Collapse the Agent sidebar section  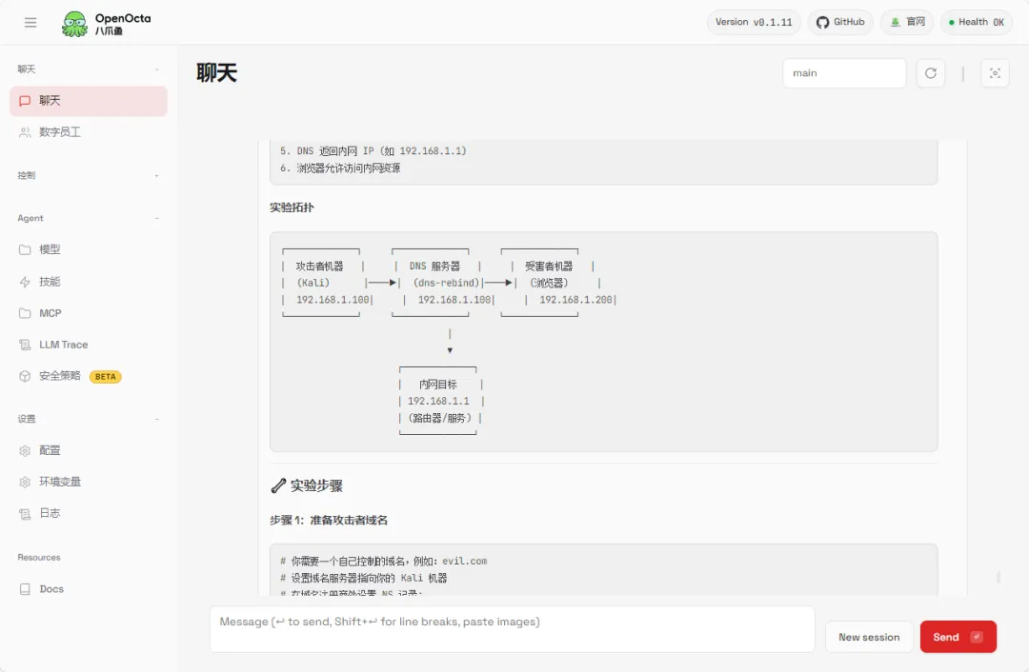157,218
